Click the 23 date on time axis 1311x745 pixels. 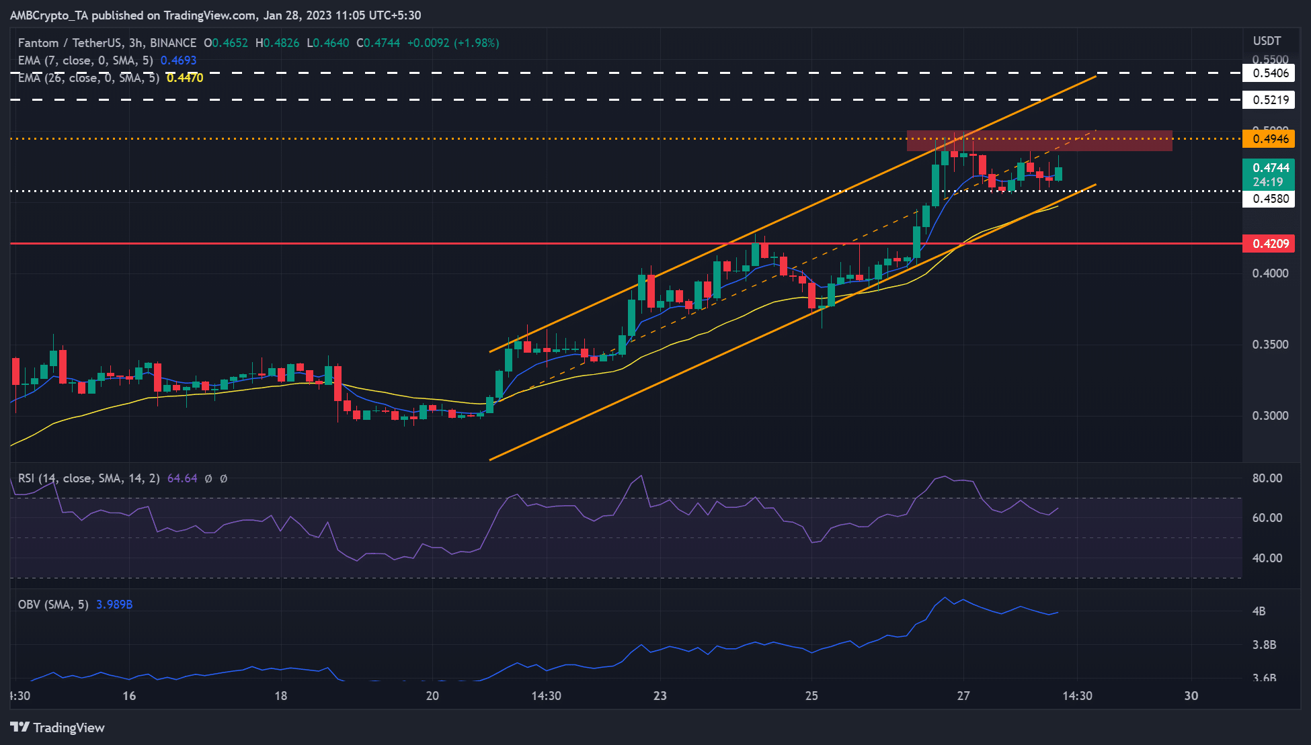pyautogui.click(x=660, y=695)
